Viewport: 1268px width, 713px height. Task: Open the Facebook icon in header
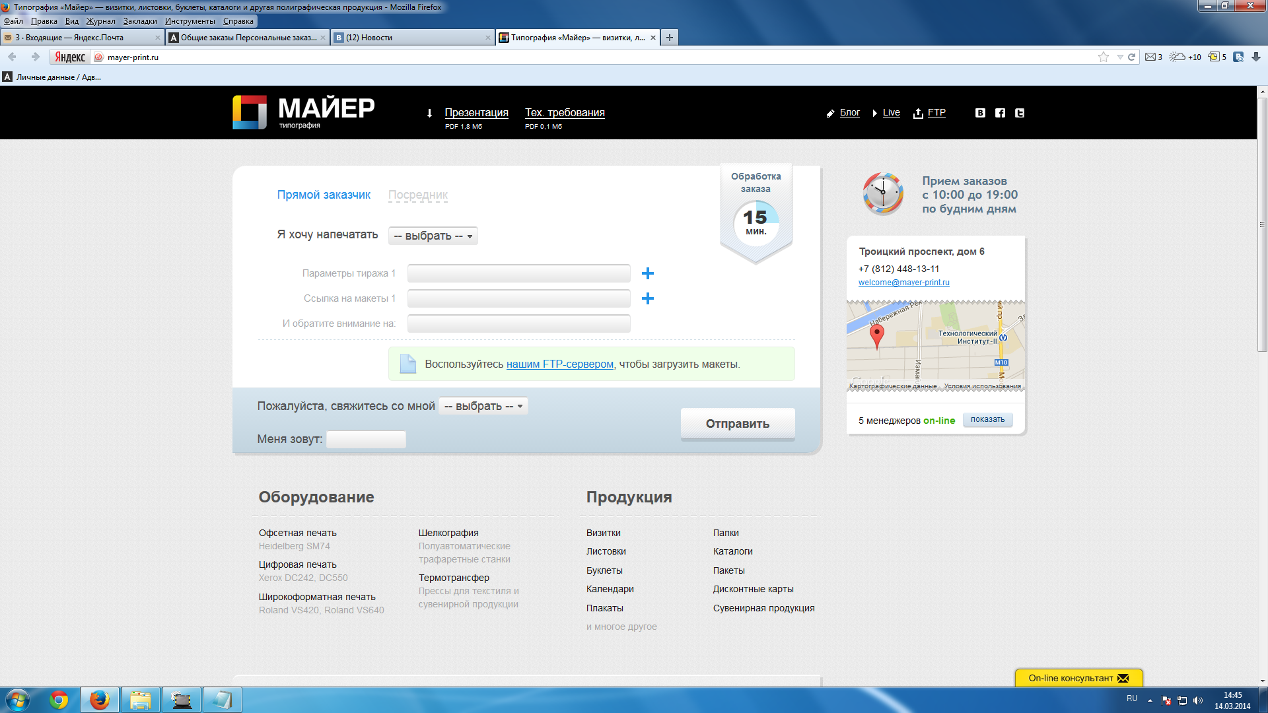click(1000, 113)
